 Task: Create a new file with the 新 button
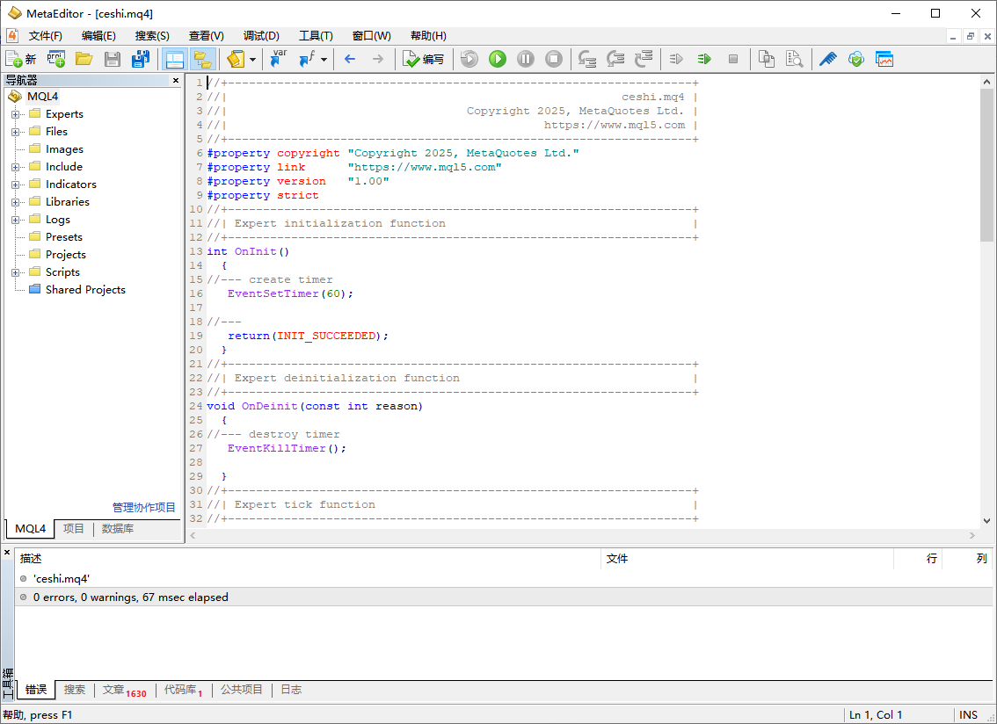(x=21, y=59)
